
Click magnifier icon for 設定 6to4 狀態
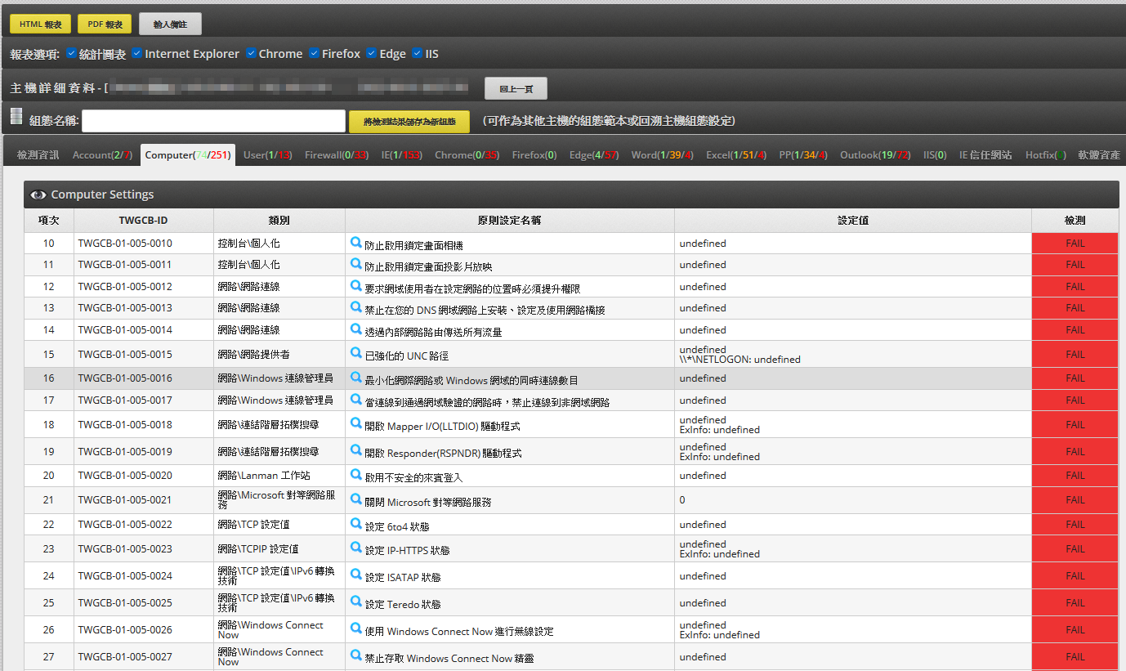[355, 524]
